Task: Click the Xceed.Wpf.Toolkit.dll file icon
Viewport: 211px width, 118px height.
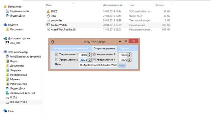Action: (48, 29)
